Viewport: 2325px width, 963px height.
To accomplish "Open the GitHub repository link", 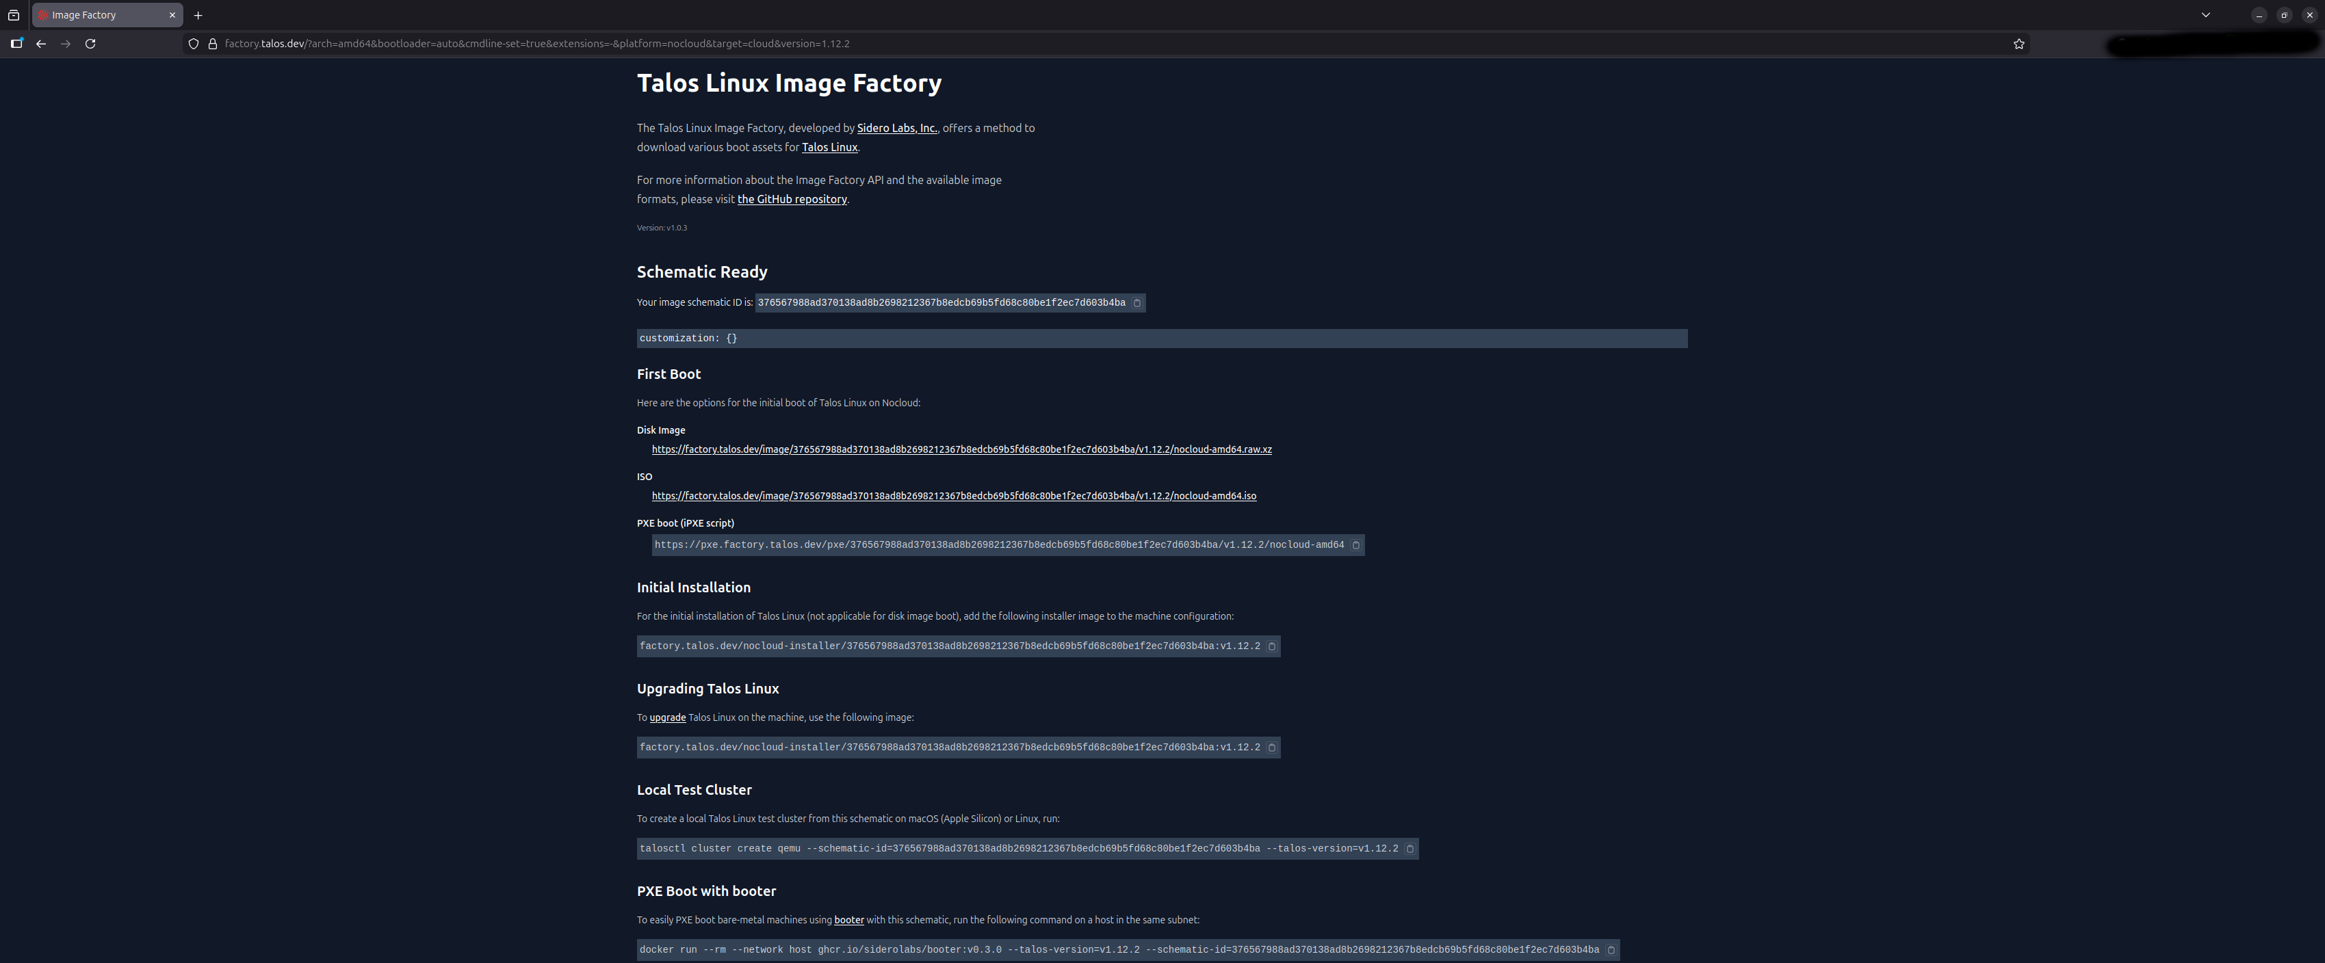I will (792, 200).
